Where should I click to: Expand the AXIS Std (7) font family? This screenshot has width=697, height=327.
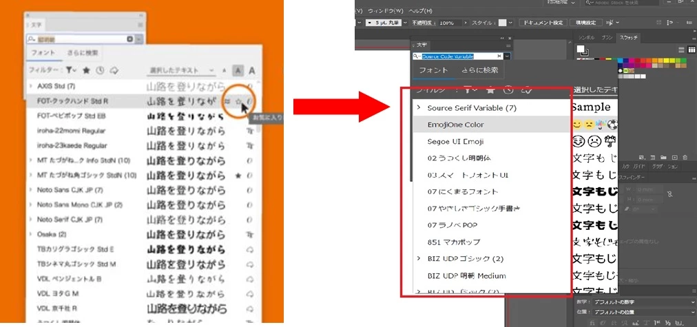pos(31,86)
